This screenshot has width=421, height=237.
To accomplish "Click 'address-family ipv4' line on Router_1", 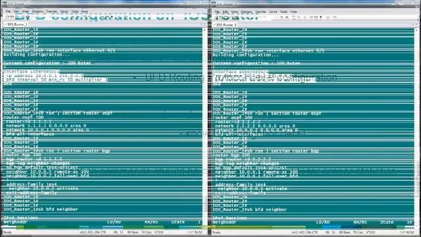I will [x=32, y=184].
